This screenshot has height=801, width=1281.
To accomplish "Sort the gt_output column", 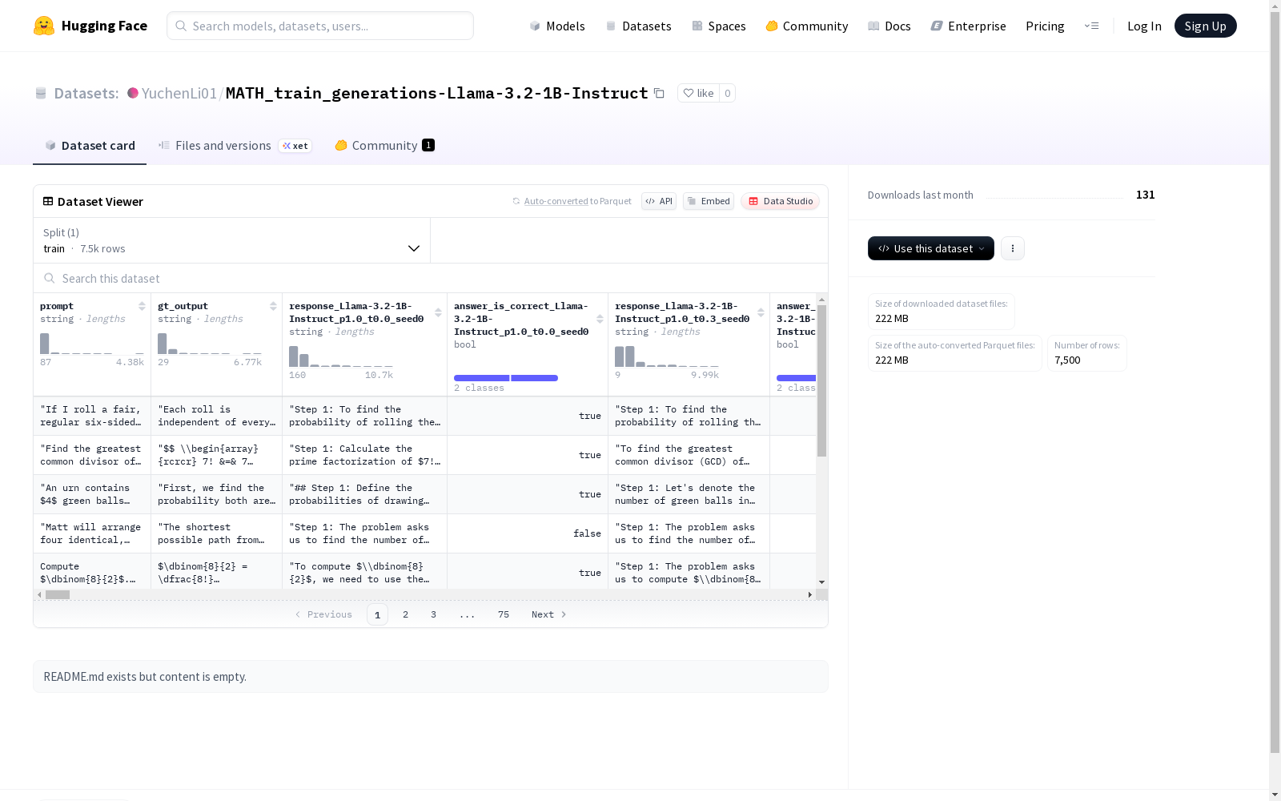I will [x=273, y=306].
